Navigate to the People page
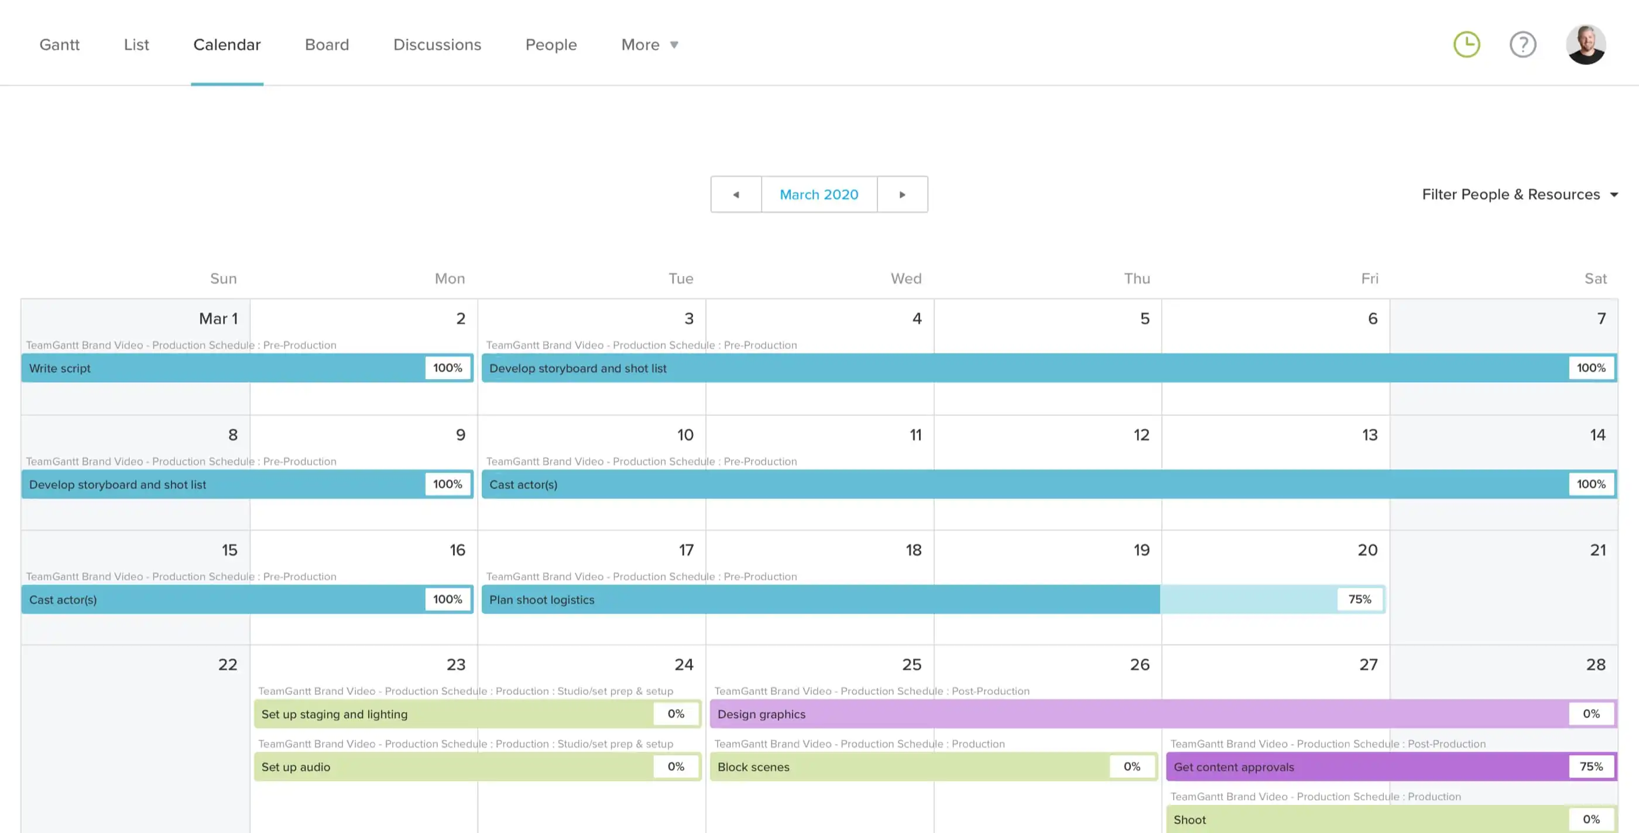 click(x=551, y=44)
